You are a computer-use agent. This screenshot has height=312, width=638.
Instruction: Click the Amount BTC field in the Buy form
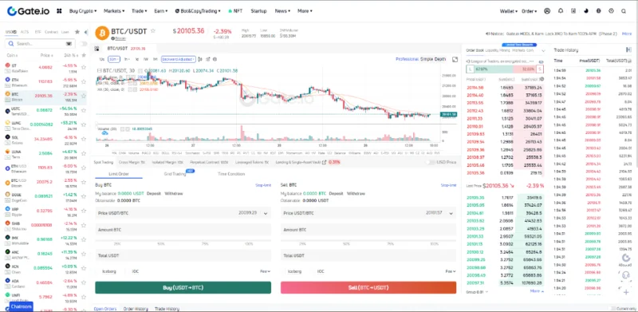pyautogui.click(x=183, y=230)
